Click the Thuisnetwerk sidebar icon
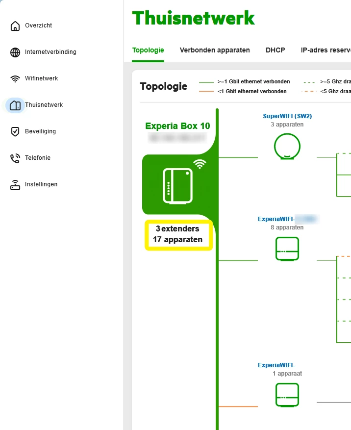Viewport: 351px width, 430px height. [15, 105]
